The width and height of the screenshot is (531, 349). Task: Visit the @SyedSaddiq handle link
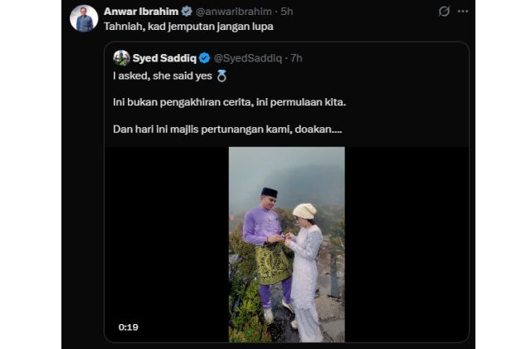[x=246, y=58]
